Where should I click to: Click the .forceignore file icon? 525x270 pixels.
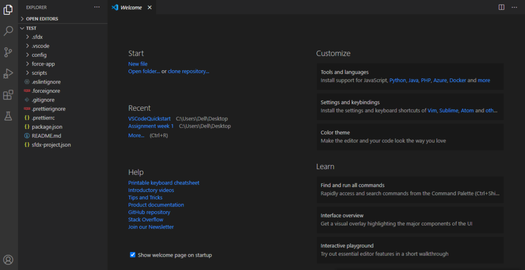[x=27, y=91]
